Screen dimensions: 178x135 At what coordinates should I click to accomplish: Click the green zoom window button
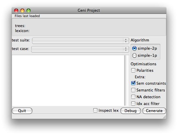(29, 11)
